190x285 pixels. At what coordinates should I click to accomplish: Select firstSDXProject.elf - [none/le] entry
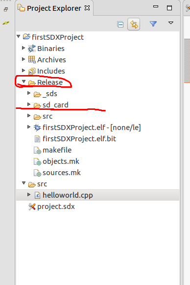click(x=92, y=128)
